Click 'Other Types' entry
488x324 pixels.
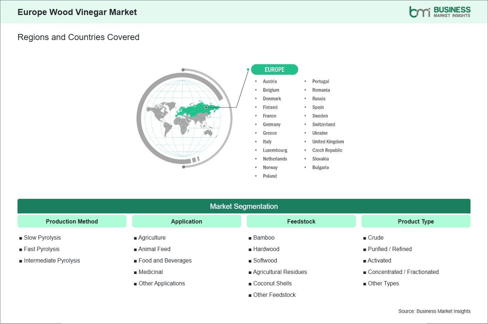[383, 284]
